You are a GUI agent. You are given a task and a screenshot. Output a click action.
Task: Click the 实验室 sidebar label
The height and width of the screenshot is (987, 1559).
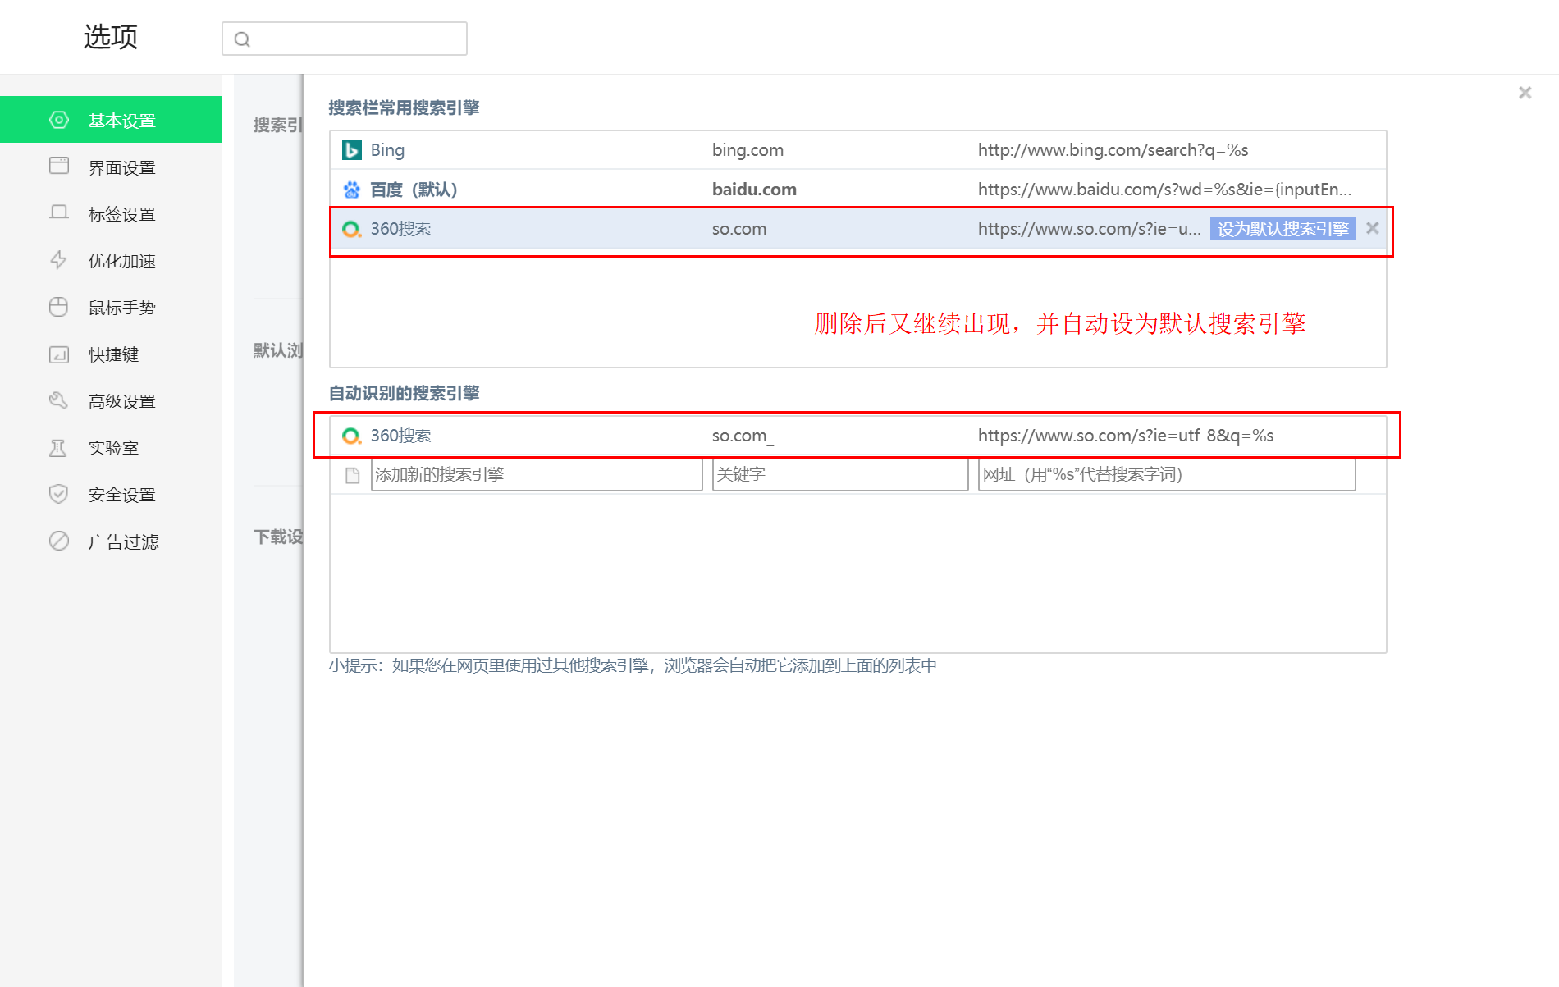114,448
